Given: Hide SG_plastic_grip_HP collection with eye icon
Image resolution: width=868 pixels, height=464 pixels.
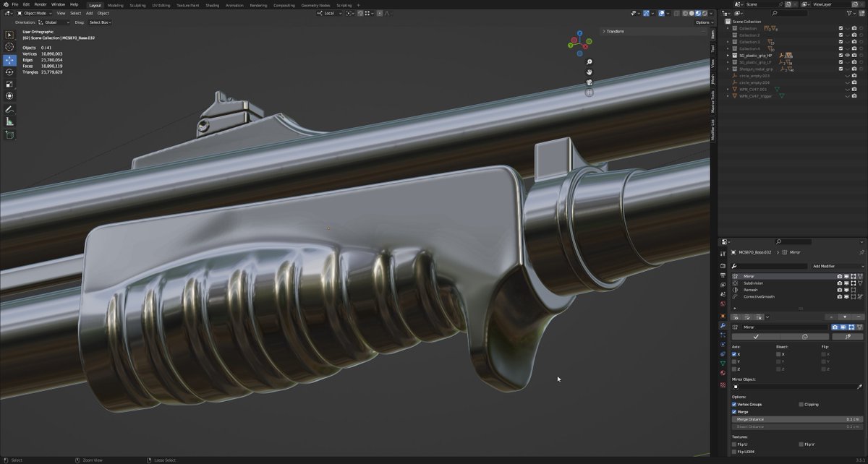Looking at the screenshot, I should click(x=848, y=55).
